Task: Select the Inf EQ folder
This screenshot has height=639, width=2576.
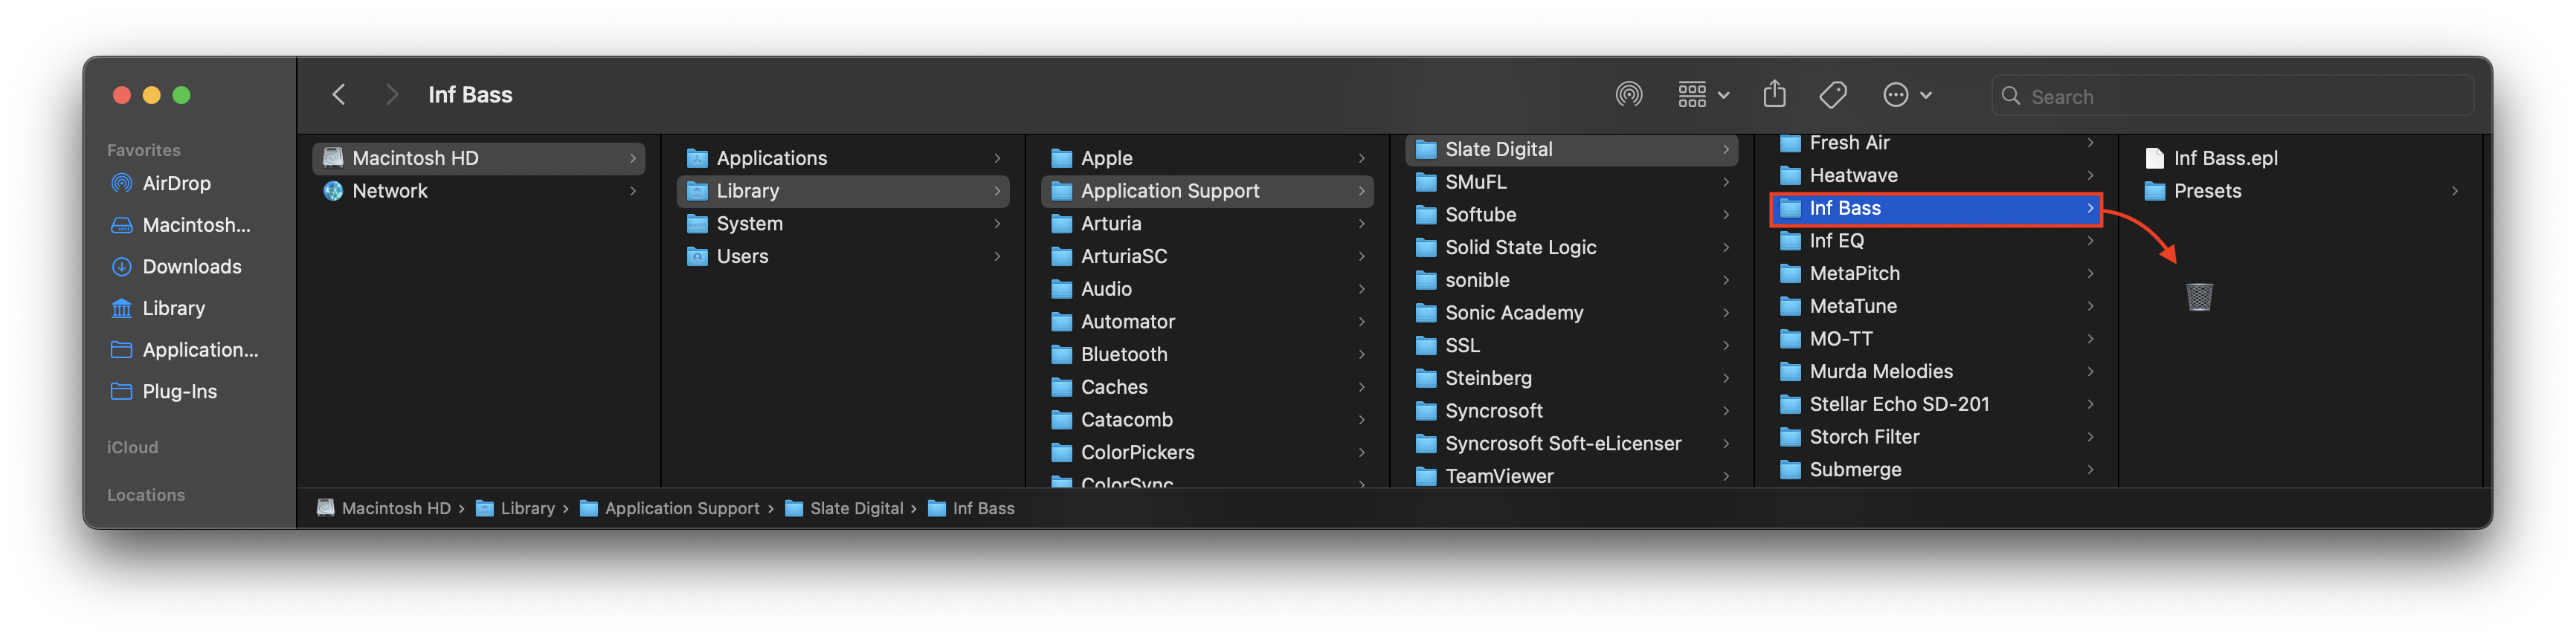Action: (1934, 241)
